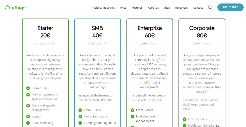Open the Resources menu item
Viewport: 246px width, 127px height.
click(x=182, y=8)
